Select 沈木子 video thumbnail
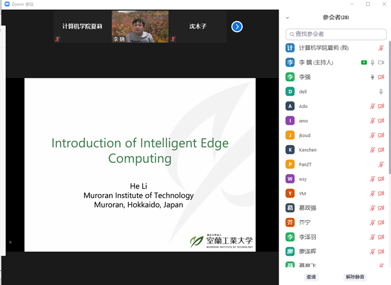This screenshot has height=285, width=391. click(x=198, y=26)
